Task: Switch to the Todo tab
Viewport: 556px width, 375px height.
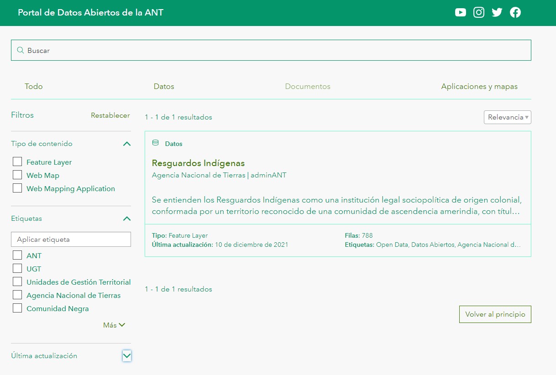Action: (x=34, y=86)
